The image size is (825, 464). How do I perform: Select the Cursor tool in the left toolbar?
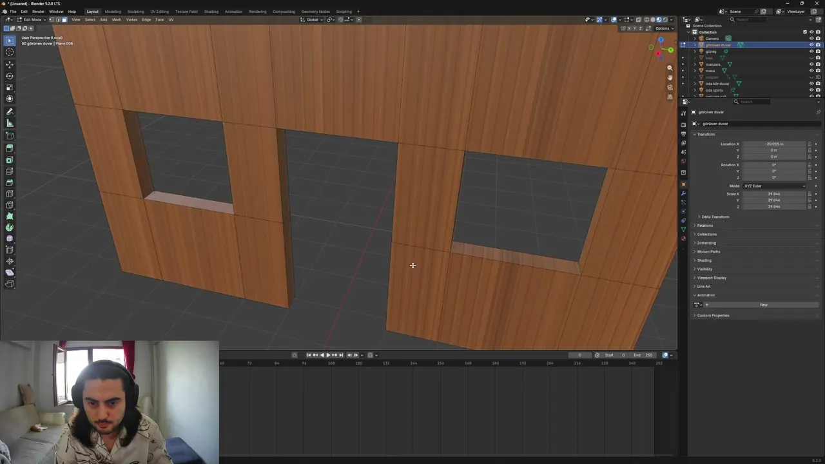(x=10, y=52)
